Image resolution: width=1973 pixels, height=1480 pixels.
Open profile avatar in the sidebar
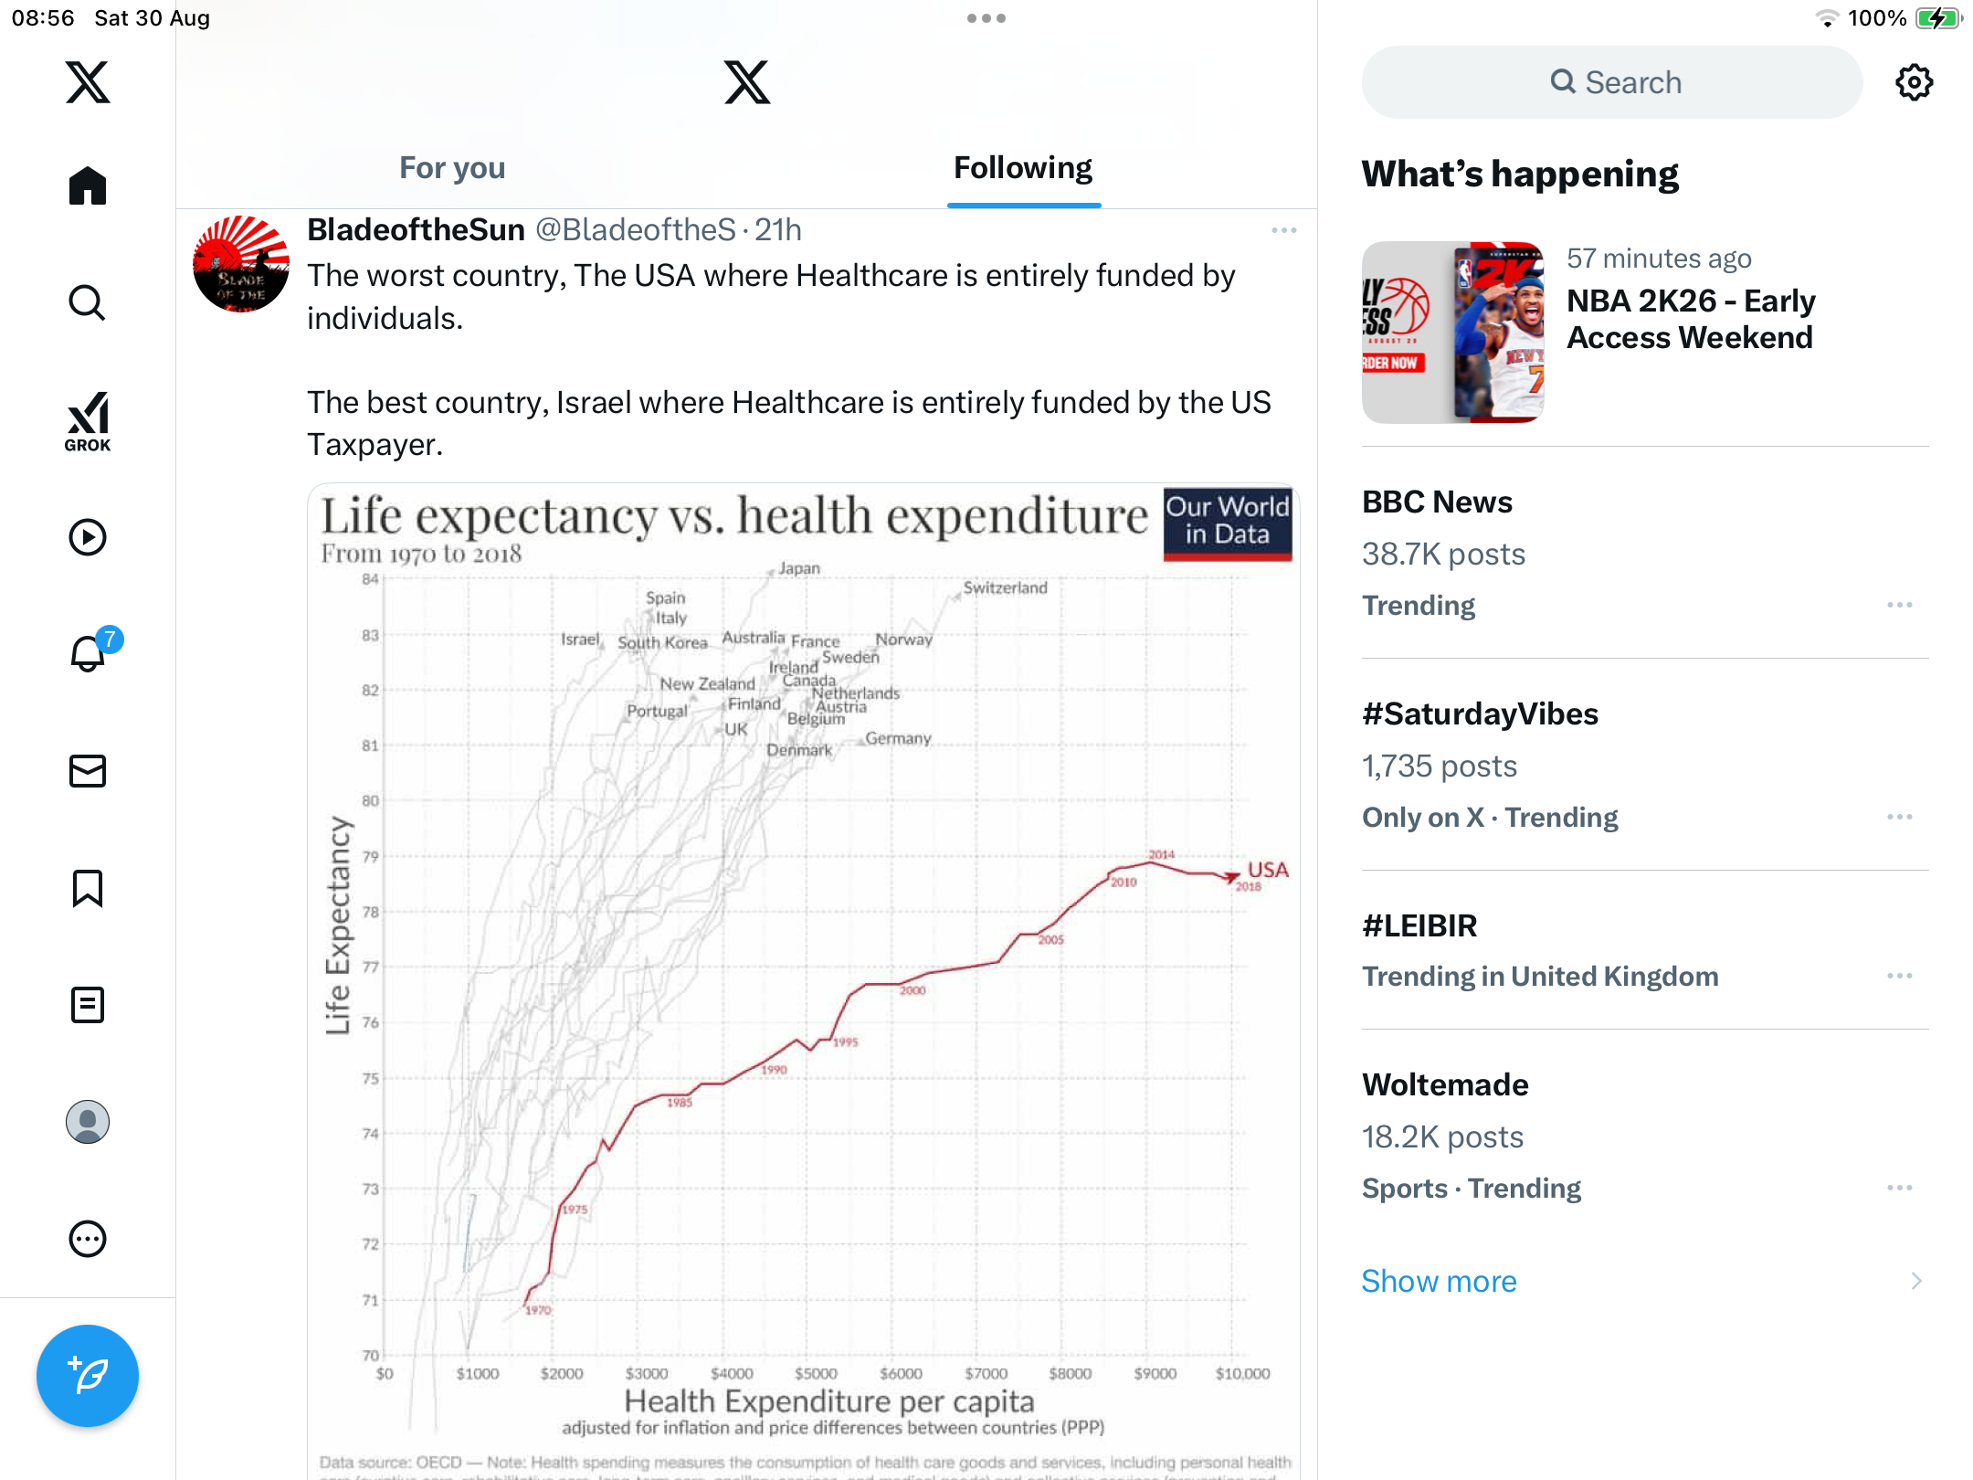pos(88,1122)
